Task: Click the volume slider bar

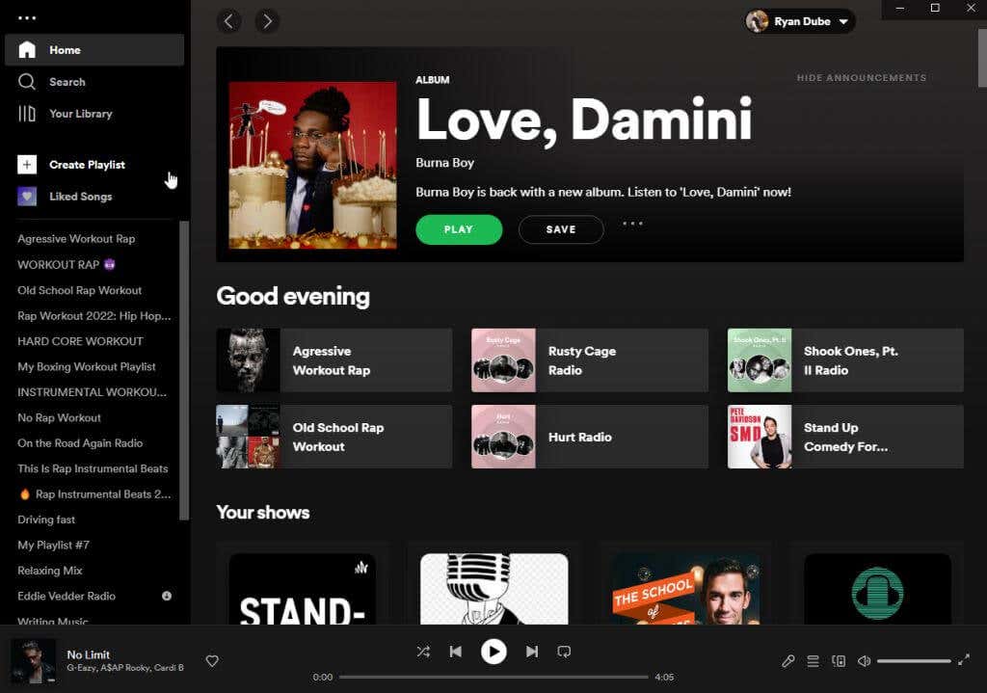Action: [914, 661]
